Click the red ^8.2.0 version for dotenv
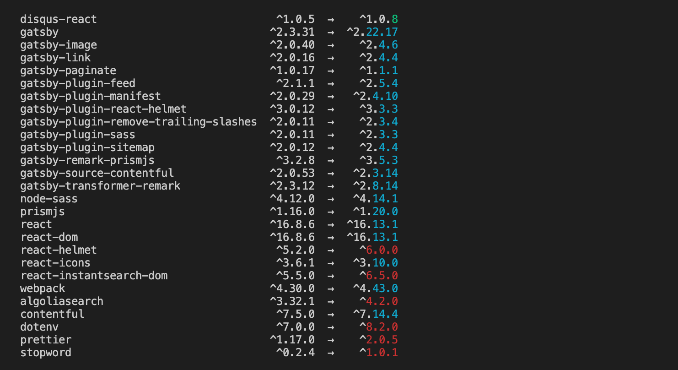 tap(379, 327)
